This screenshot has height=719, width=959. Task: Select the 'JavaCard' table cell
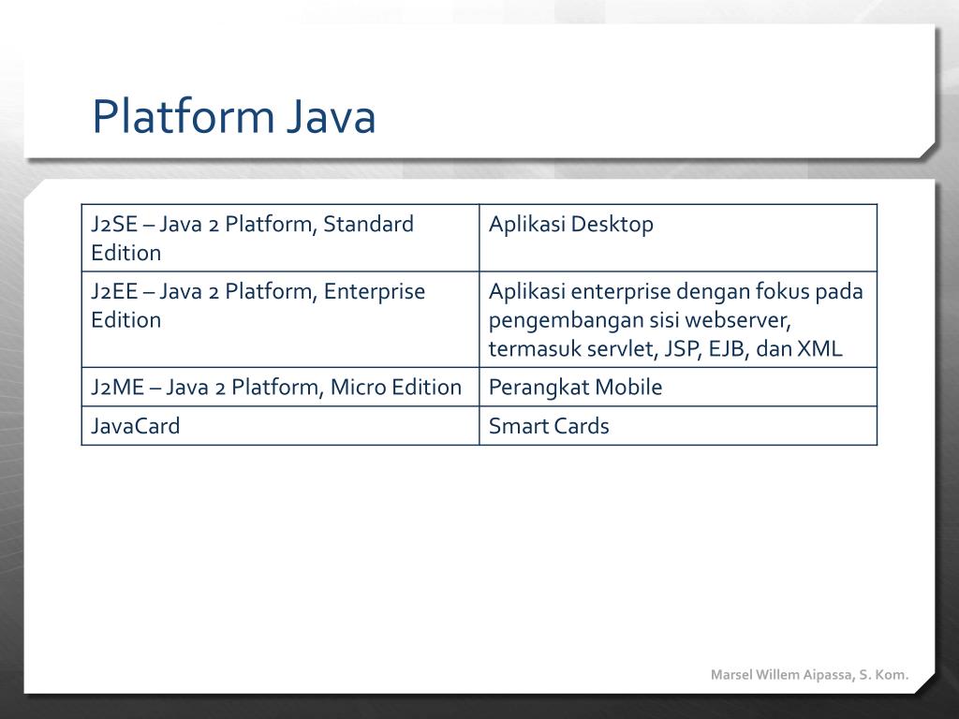coord(280,426)
